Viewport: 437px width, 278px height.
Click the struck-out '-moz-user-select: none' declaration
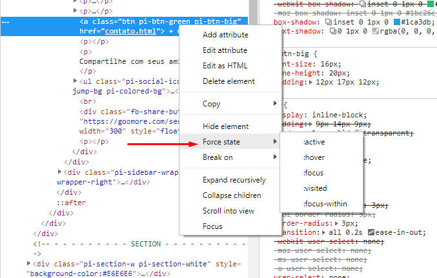tap(324, 250)
